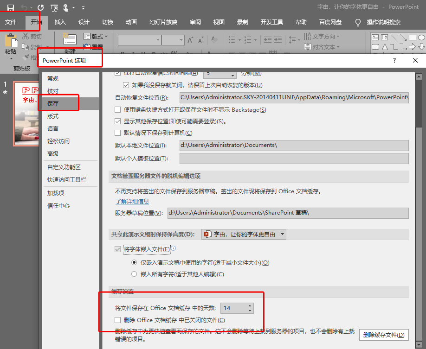The width and height of the screenshot is (426, 349).
Task: Click the clear formatting eraser icon
Action: coord(214,40)
